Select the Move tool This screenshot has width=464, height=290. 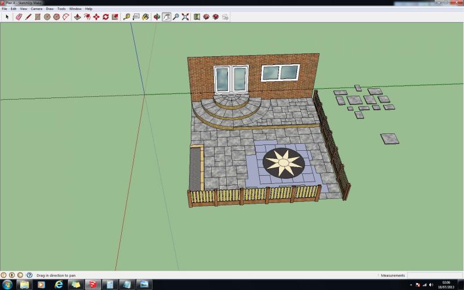click(x=96, y=17)
